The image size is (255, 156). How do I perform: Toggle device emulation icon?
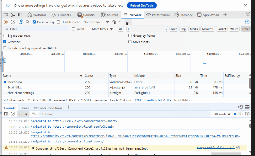pos(13,15)
